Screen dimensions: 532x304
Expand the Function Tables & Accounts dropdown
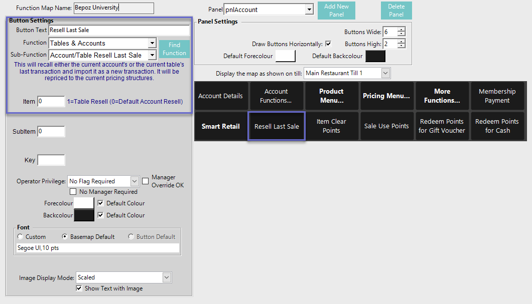click(x=152, y=44)
